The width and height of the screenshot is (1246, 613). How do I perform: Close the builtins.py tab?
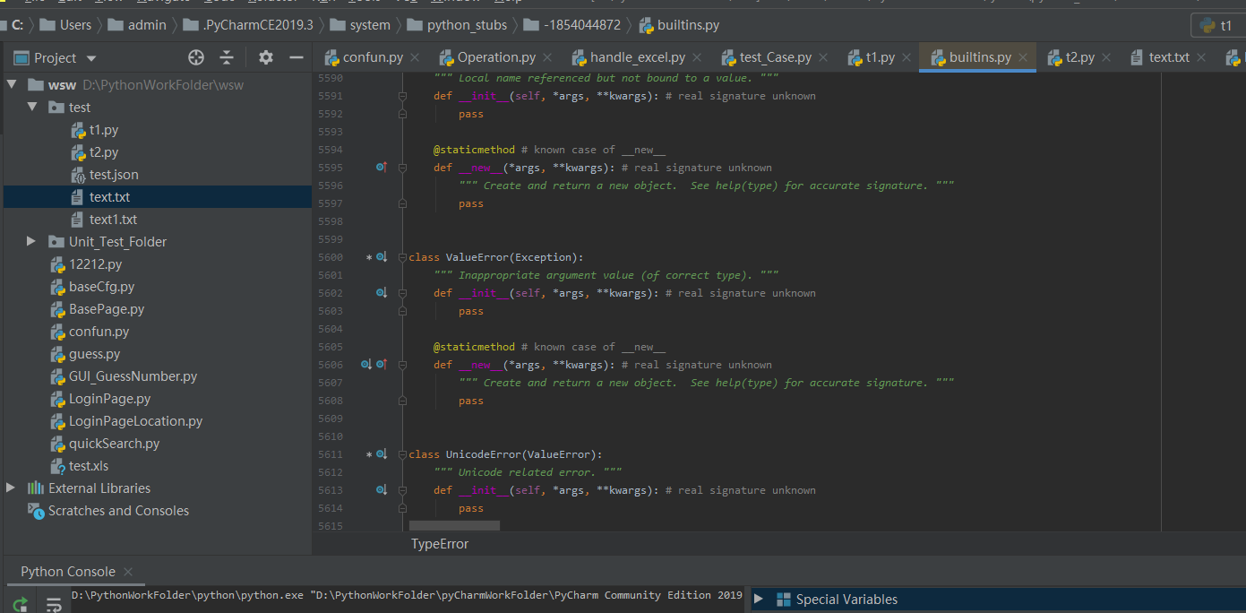click(1023, 57)
